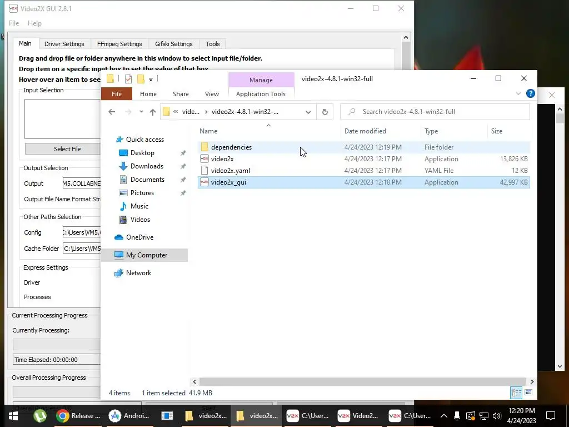
Task: Switch to Driver Settings tab
Action: pyautogui.click(x=64, y=44)
